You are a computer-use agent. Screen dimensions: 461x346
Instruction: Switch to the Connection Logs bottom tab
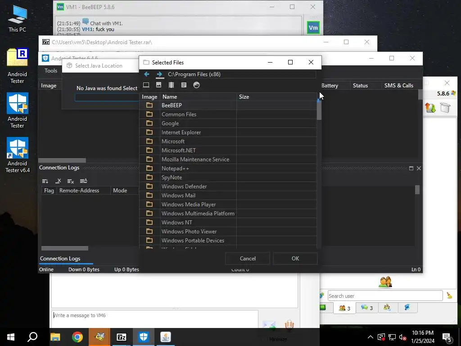[60, 259]
